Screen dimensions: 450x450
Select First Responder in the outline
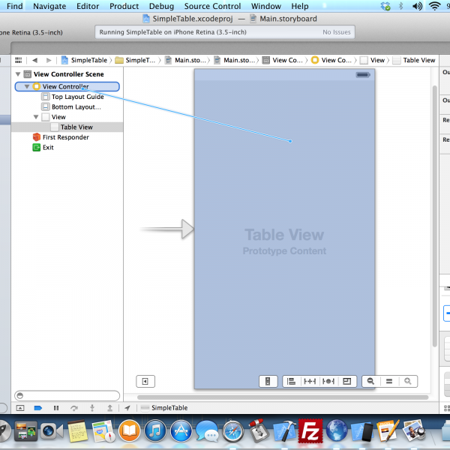pyautogui.click(x=65, y=137)
